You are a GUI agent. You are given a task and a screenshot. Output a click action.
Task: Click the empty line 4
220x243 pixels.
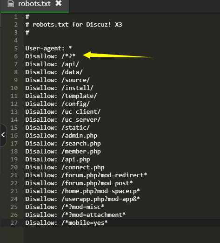click(122, 40)
